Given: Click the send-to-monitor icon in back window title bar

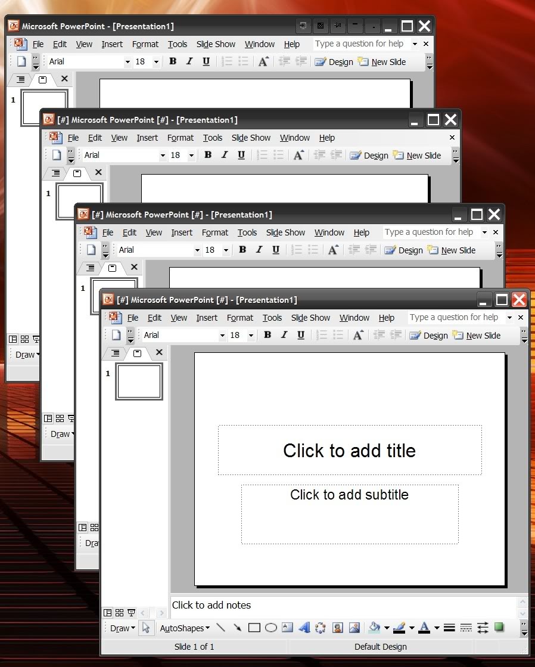Looking at the screenshot, I should (x=303, y=26).
